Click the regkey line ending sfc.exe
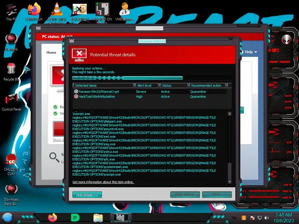The image size is (299, 224). (x=144, y=157)
